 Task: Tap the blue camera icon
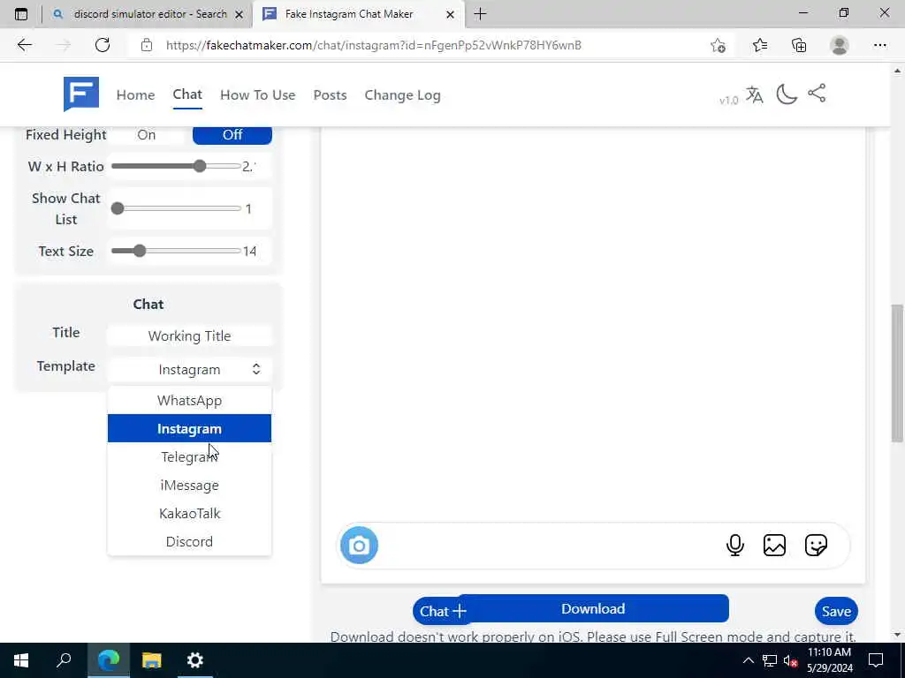tap(359, 545)
